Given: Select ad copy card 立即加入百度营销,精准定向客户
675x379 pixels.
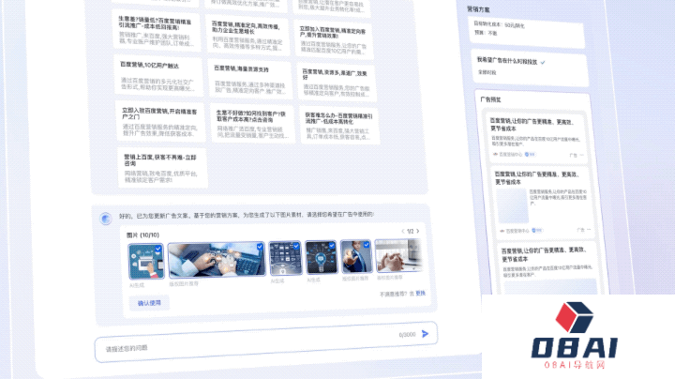Looking at the screenshot, I should point(334,38).
